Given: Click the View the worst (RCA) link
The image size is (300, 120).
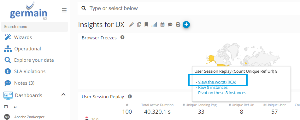Looking at the screenshot, I should point(217,82).
